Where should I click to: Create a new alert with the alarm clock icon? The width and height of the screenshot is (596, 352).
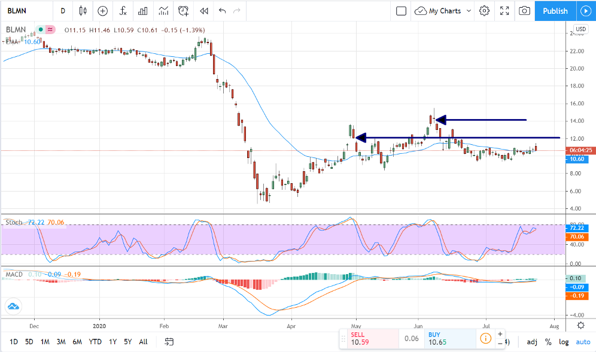[x=184, y=11]
